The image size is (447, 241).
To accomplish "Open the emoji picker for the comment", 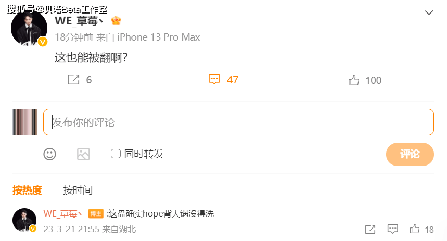I will point(49,154).
